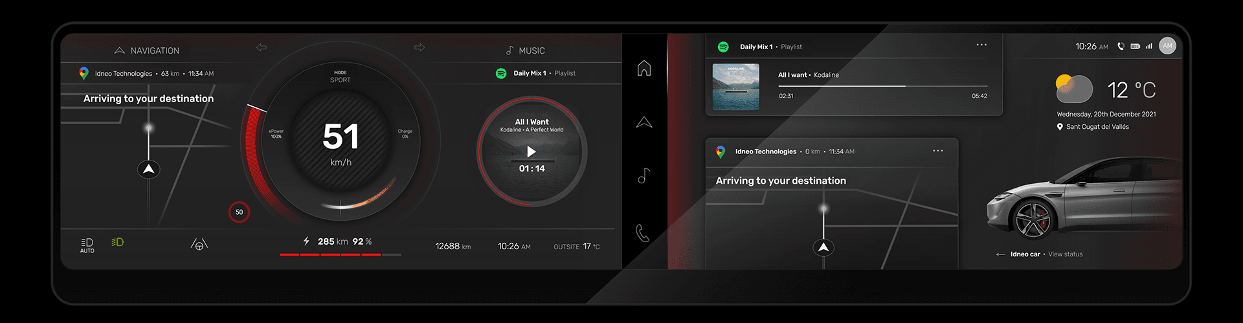
Task: Toggle the AUTO headlights indicator
Action: [87, 245]
